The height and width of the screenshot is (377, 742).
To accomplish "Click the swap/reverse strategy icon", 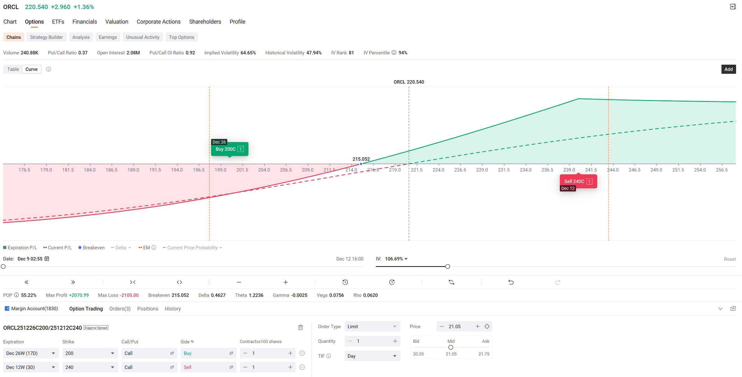I will point(451,282).
